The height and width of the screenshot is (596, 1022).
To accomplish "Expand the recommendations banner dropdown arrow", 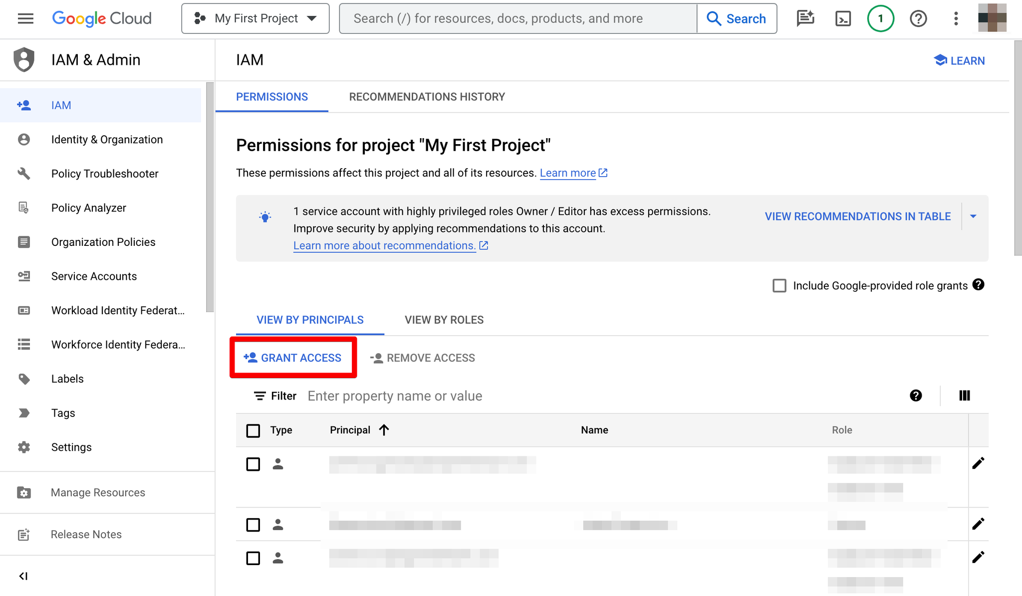I will [x=973, y=216].
